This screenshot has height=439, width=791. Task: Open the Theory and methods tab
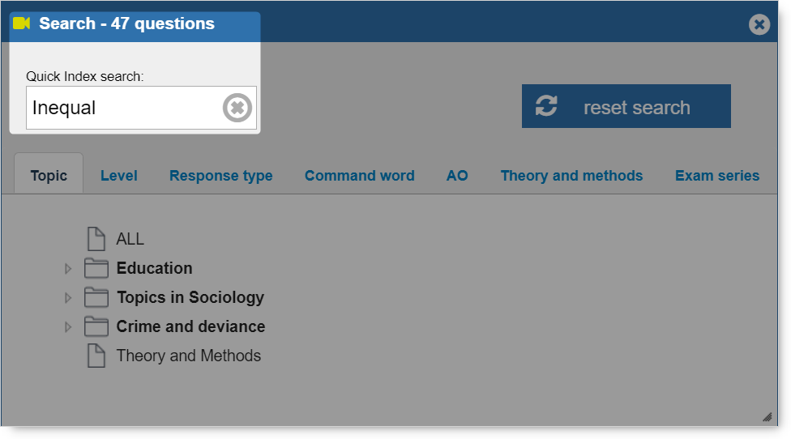click(x=571, y=176)
